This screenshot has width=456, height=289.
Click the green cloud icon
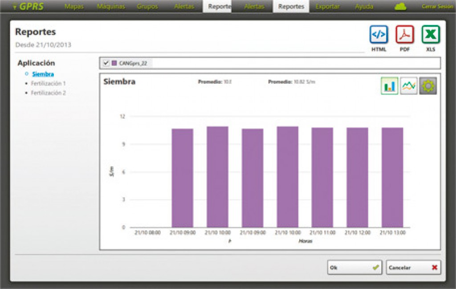tap(401, 7)
